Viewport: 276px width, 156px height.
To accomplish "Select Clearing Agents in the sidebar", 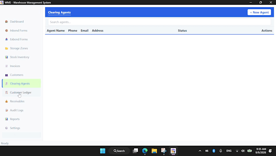I will click(x=21, y=83).
